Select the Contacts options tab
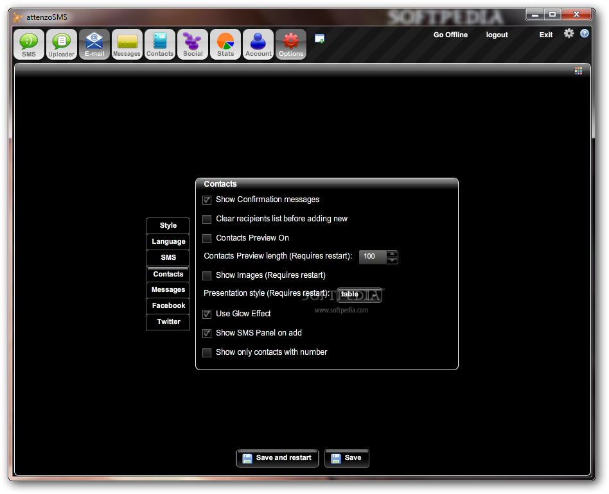 pos(168,274)
